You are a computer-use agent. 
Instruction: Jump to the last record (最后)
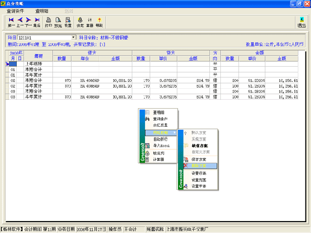pos(37,22)
